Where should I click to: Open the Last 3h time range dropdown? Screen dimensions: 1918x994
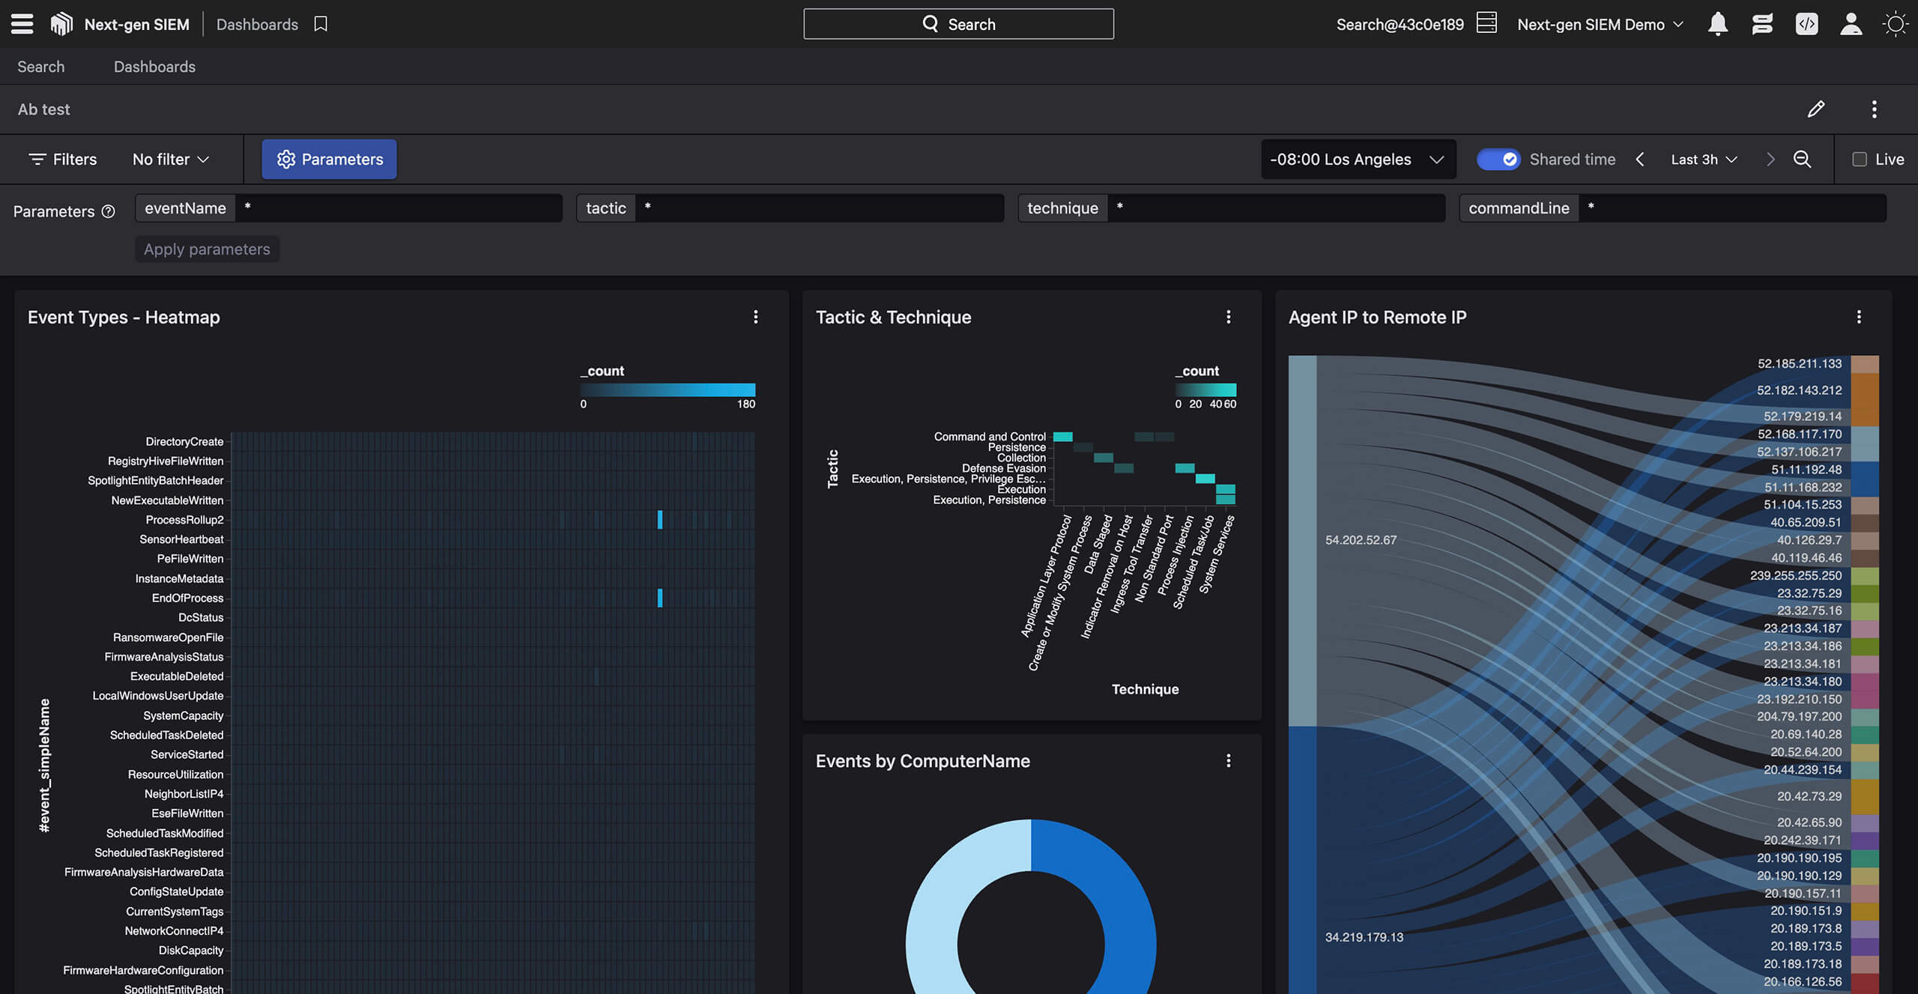[x=1702, y=159]
